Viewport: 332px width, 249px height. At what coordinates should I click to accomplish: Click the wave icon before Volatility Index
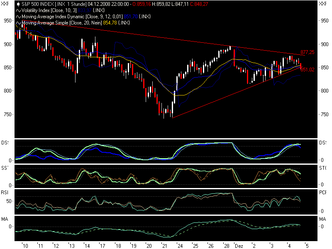pos(18,10)
